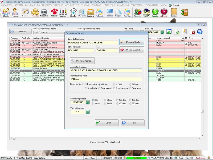Open the AGENDAMENTO menu

32,5
